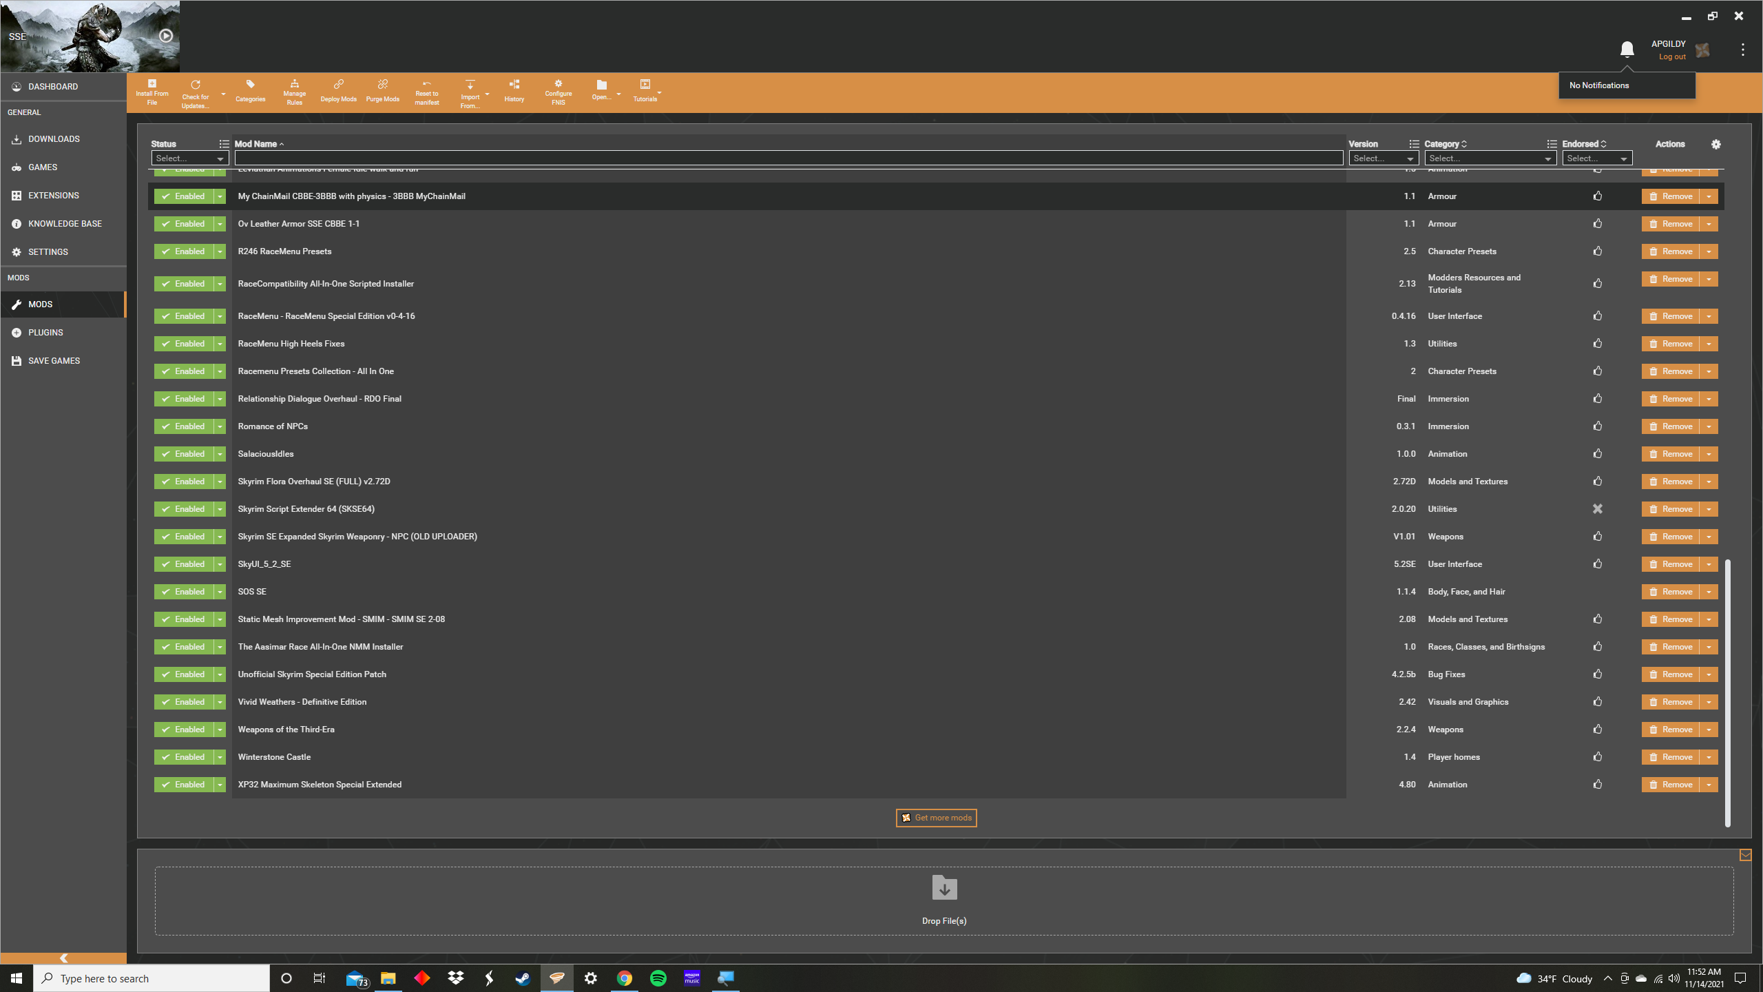This screenshot has width=1763, height=992.
Task: Open the Save Games page
Action: pos(63,360)
